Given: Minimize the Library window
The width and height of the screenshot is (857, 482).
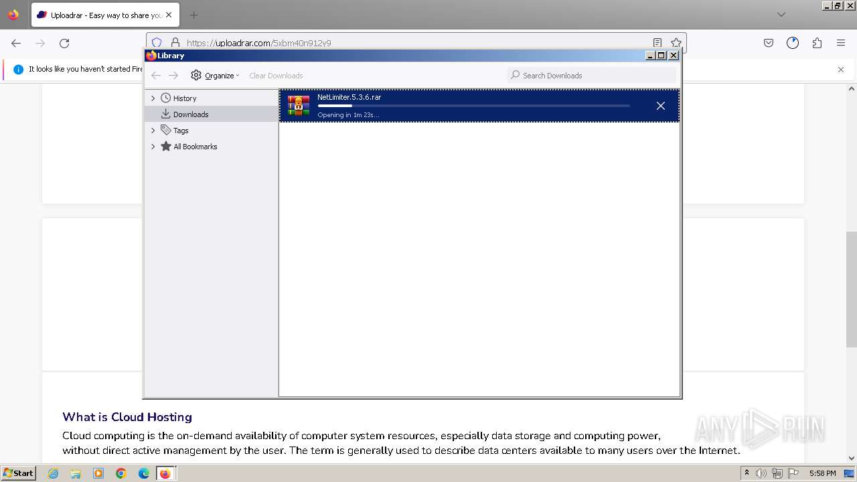Looking at the screenshot, I should coord(650,56).
